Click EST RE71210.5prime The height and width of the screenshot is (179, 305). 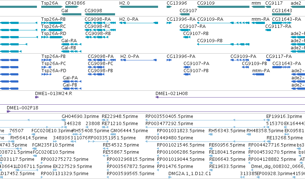(120, 124)
